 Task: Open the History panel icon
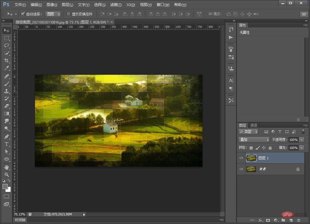coord(231,30)
